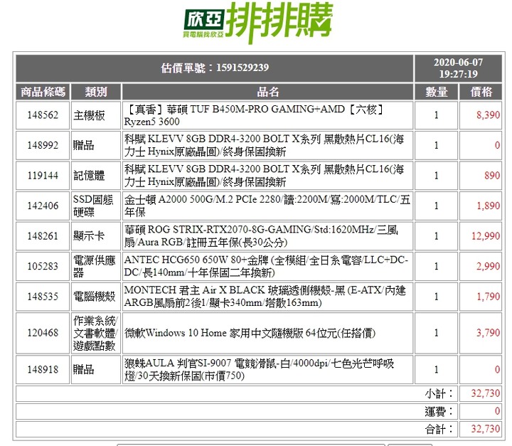Click the total amount next to 合計
Image resolution: width=512 pixels, height=446 pixels.
(486, 429)
